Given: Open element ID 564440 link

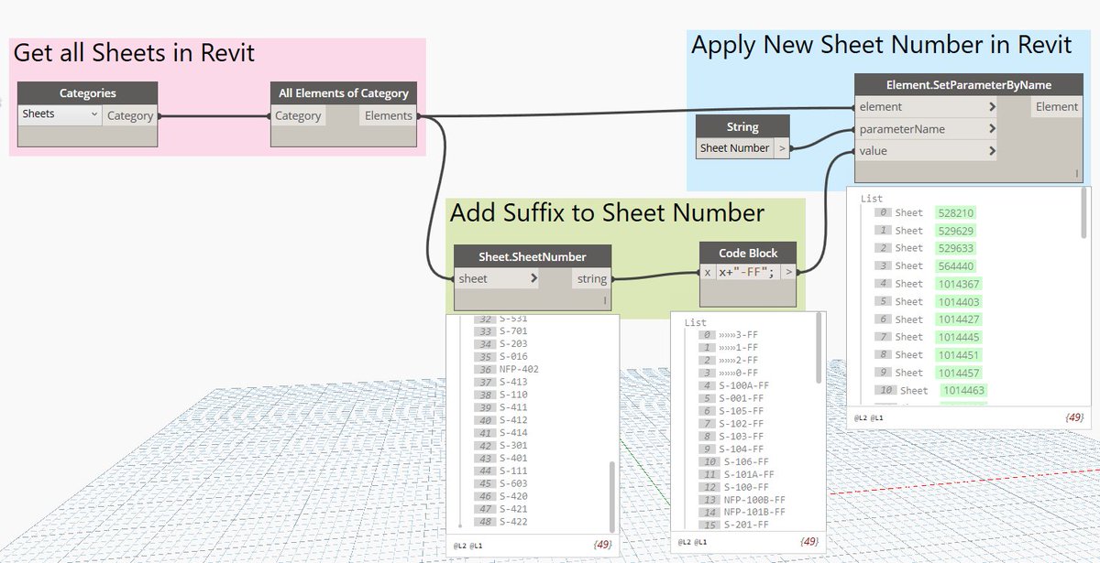Looking at the screenshot, I should 955,266.
